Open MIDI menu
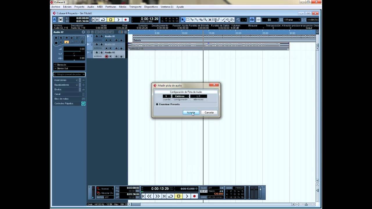This screenshot has height=209, width=372. click(x=100, y=7)
